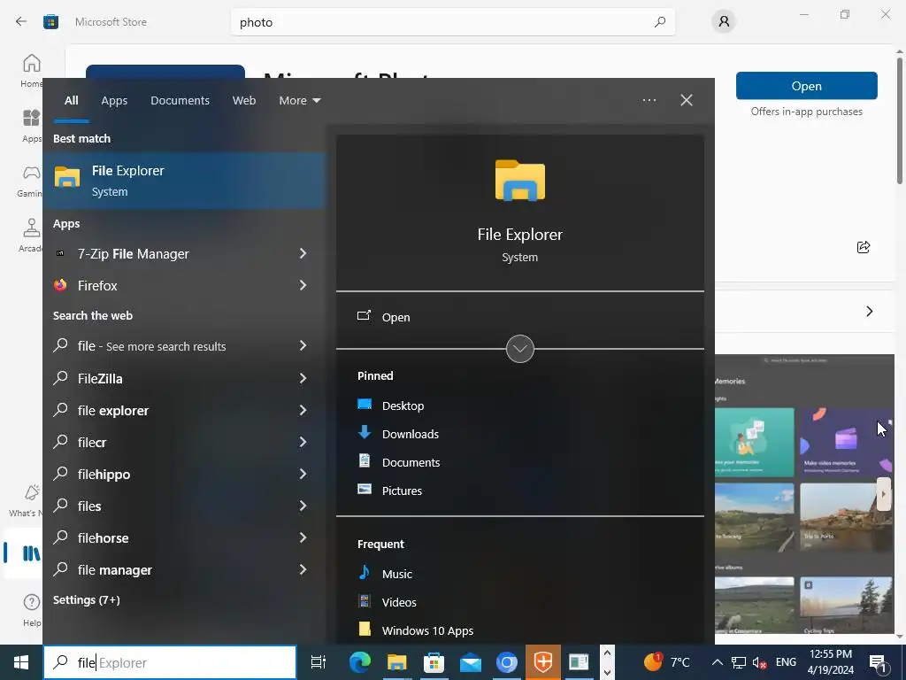Image resolution: width=906 pixels, height=680 pixels.
Task: Switch to All search tab
Action: [71, 101]
